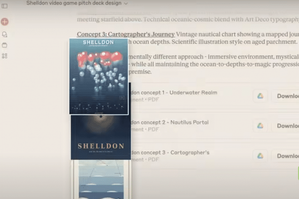The image size is (299, 199).
Task: Toggle the sidebar panel icon
Action: (x=5, y=6)
